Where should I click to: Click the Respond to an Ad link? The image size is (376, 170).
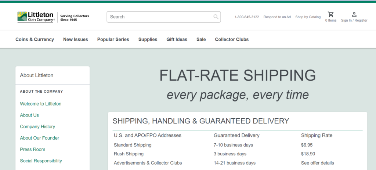[277, 17]
